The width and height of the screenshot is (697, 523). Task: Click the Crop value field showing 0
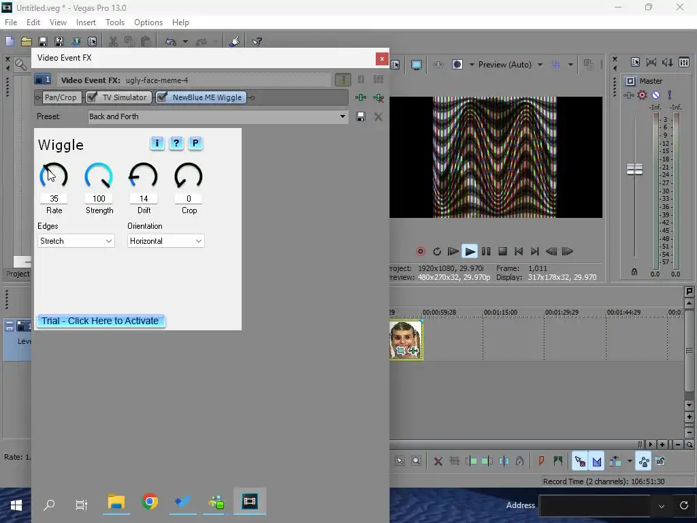click(189, 198)
